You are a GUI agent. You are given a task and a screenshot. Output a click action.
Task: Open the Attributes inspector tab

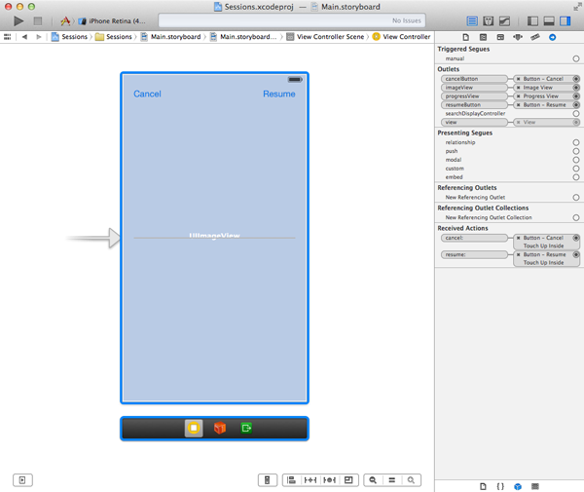pyautogui.click(x=518, y=37)
